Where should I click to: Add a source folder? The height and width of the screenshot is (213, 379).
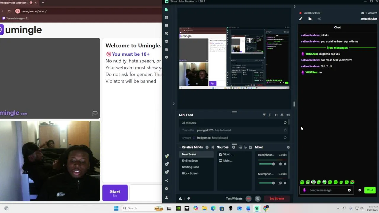(x=250, y=147)
